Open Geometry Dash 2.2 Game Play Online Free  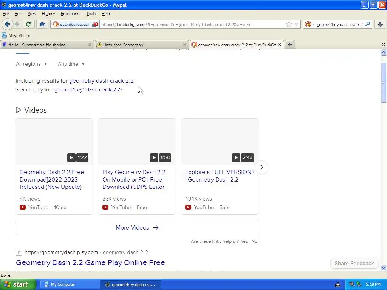90,262
